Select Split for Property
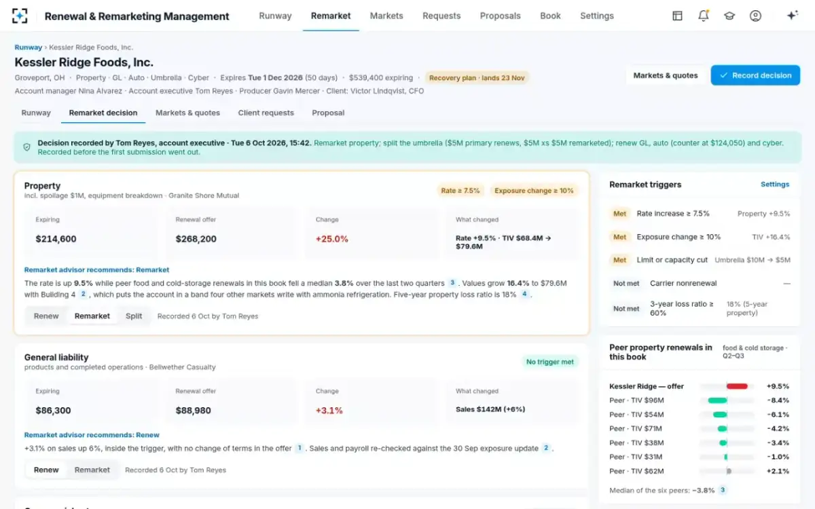 (134, 316)
